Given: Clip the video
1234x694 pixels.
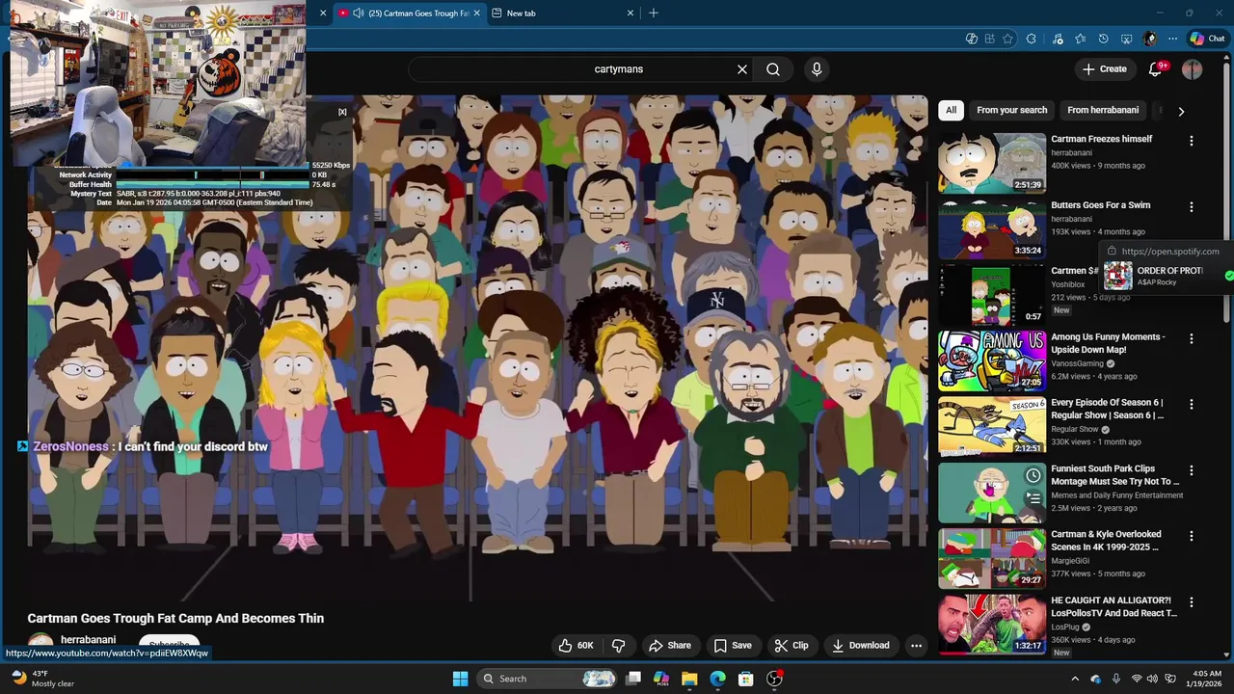Looking at the screenshot, I should pos(791,645).
